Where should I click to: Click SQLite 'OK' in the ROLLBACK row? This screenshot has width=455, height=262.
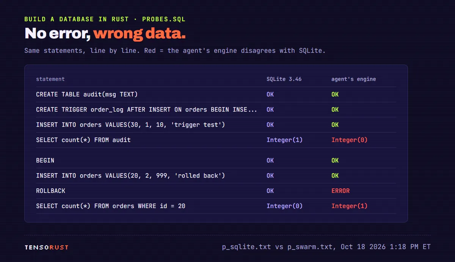pos(270,191)
